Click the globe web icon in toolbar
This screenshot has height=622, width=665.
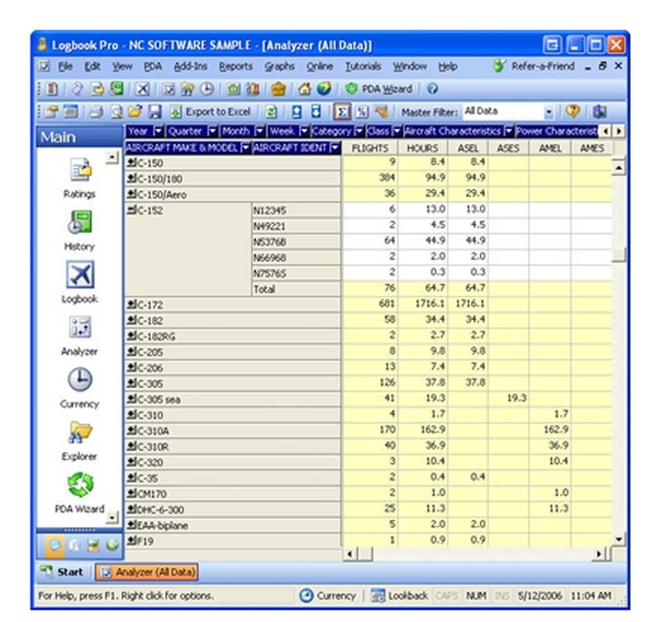tap(324, 89)
